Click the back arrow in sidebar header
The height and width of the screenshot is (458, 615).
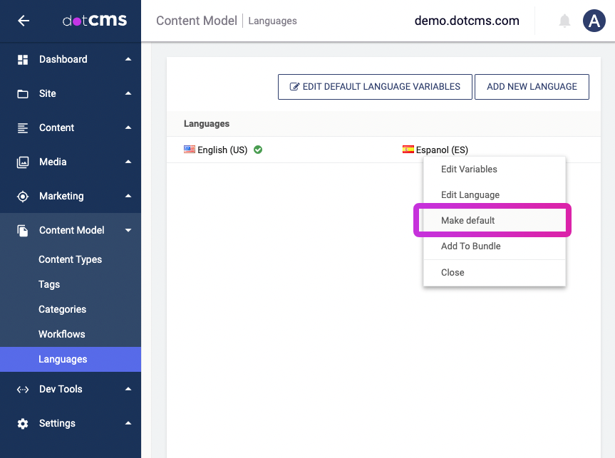pyautogui.click(x=24, y=21)
